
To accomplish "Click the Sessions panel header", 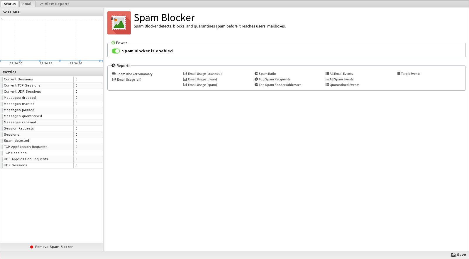I will pyautogui.click(x=52, y=12).
